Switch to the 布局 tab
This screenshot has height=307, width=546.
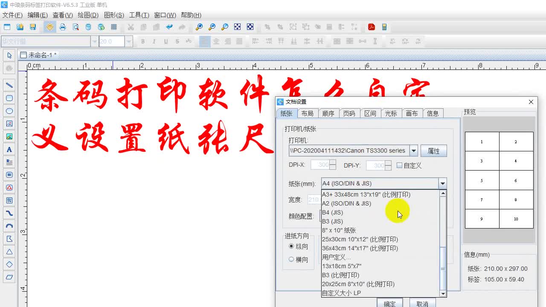(x=308, y=113)
